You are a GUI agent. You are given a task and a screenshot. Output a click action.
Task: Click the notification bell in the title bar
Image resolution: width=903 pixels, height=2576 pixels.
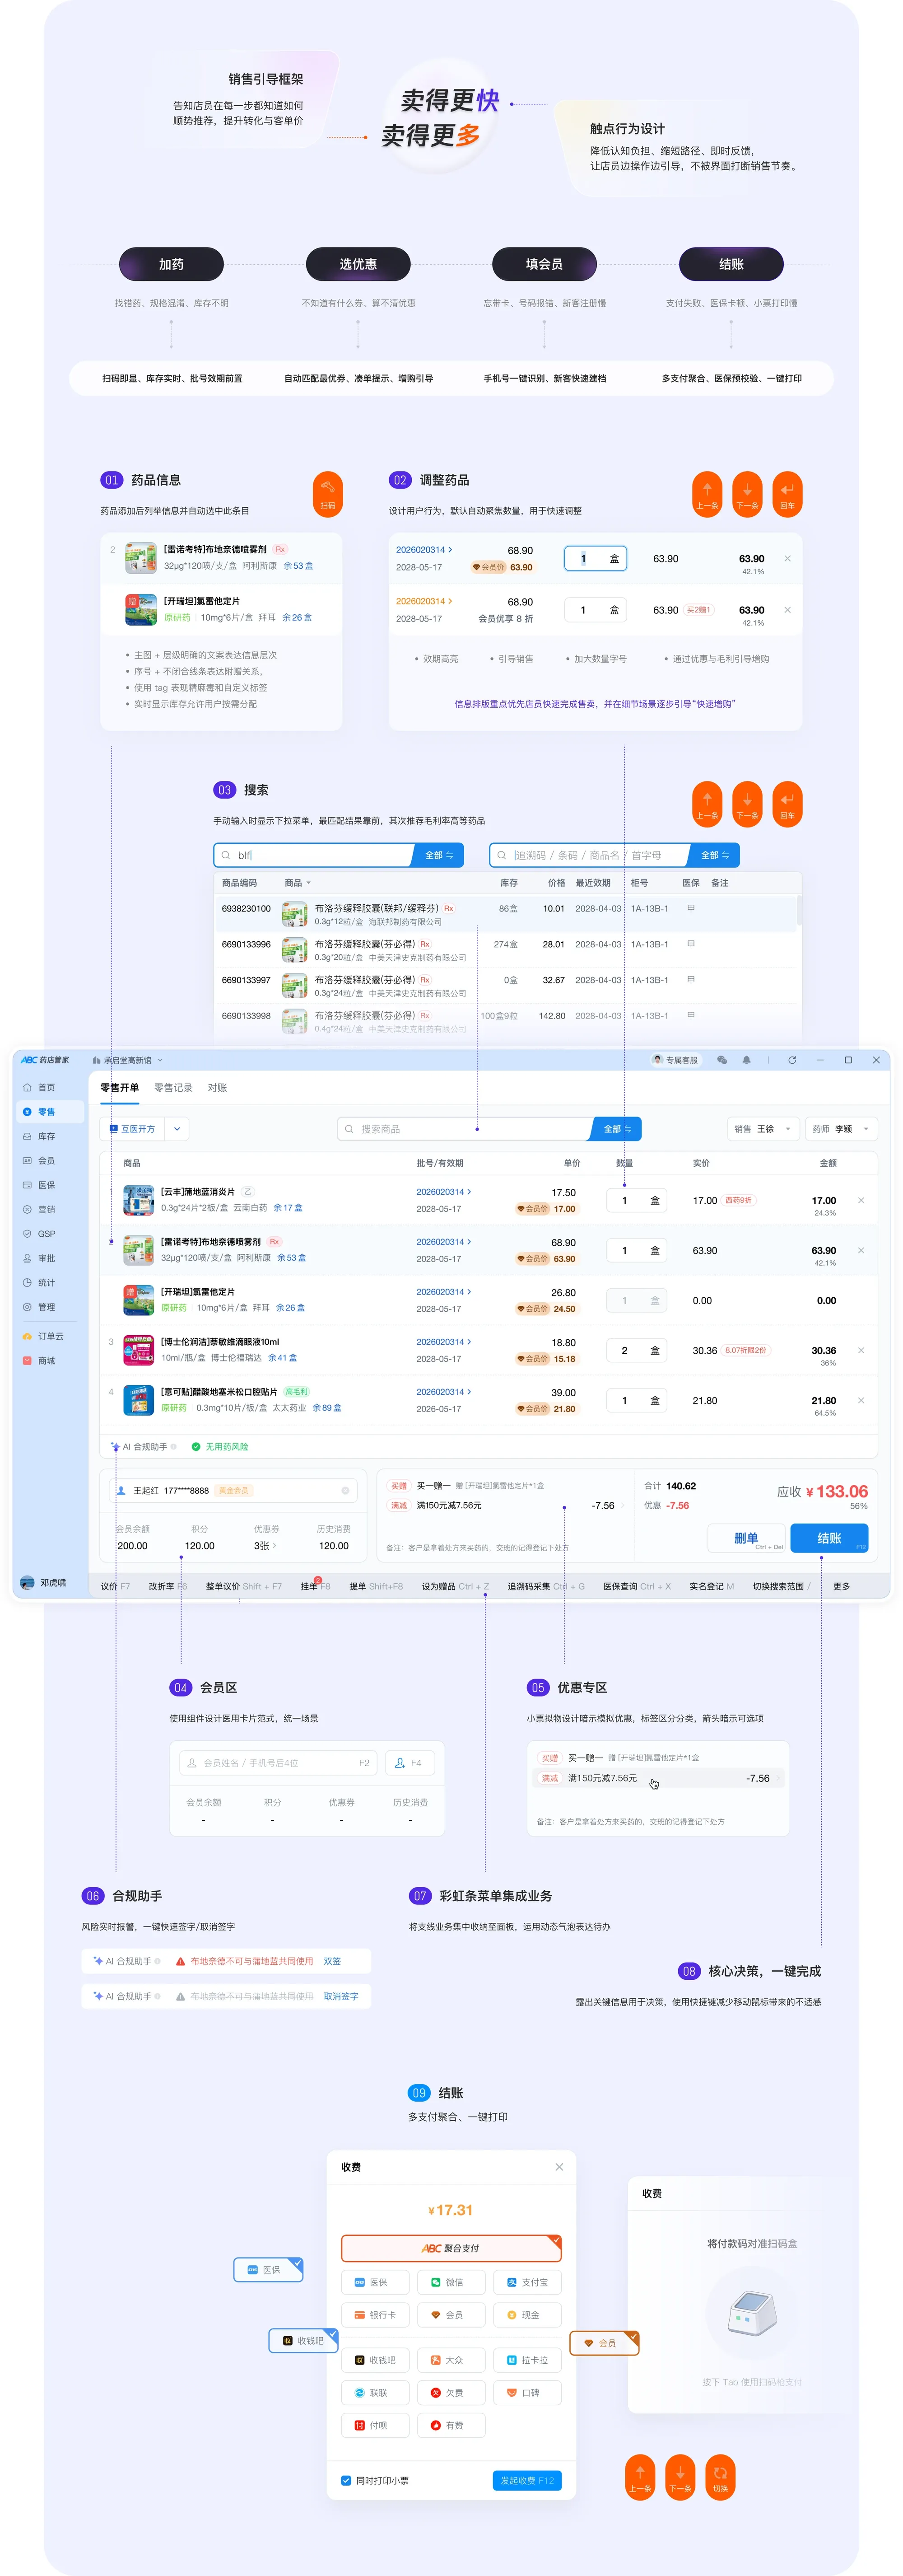(x=746, y=1060)
